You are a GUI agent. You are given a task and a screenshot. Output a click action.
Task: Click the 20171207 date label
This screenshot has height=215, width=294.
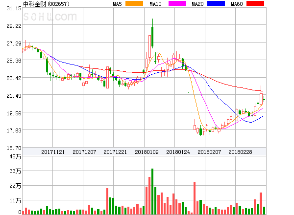(84, 152)
